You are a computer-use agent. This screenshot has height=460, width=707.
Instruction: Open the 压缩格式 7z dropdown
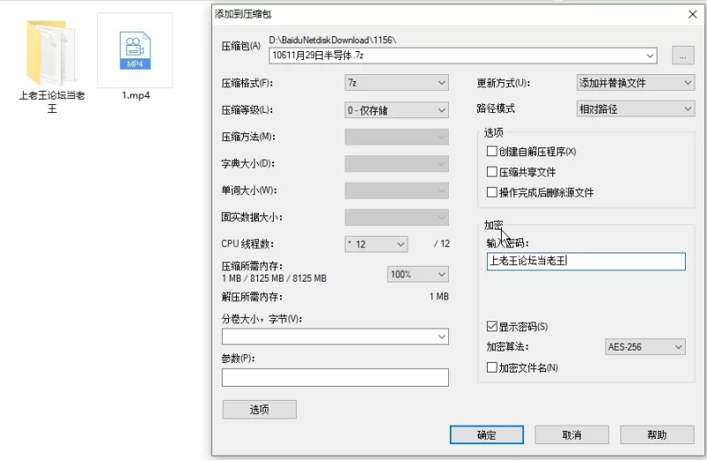tap(396, 83)
